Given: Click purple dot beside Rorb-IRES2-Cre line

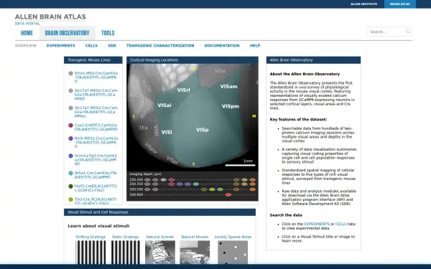Looking at the screenshot, I should point(70,138).
